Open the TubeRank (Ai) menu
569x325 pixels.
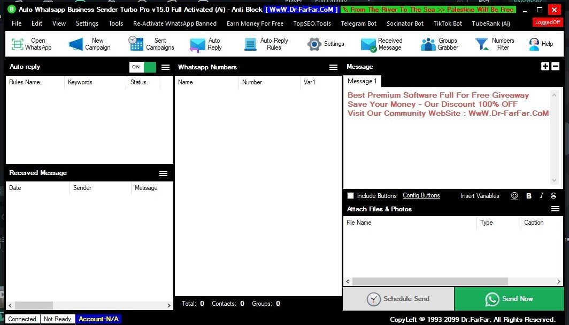coord(491,23)
